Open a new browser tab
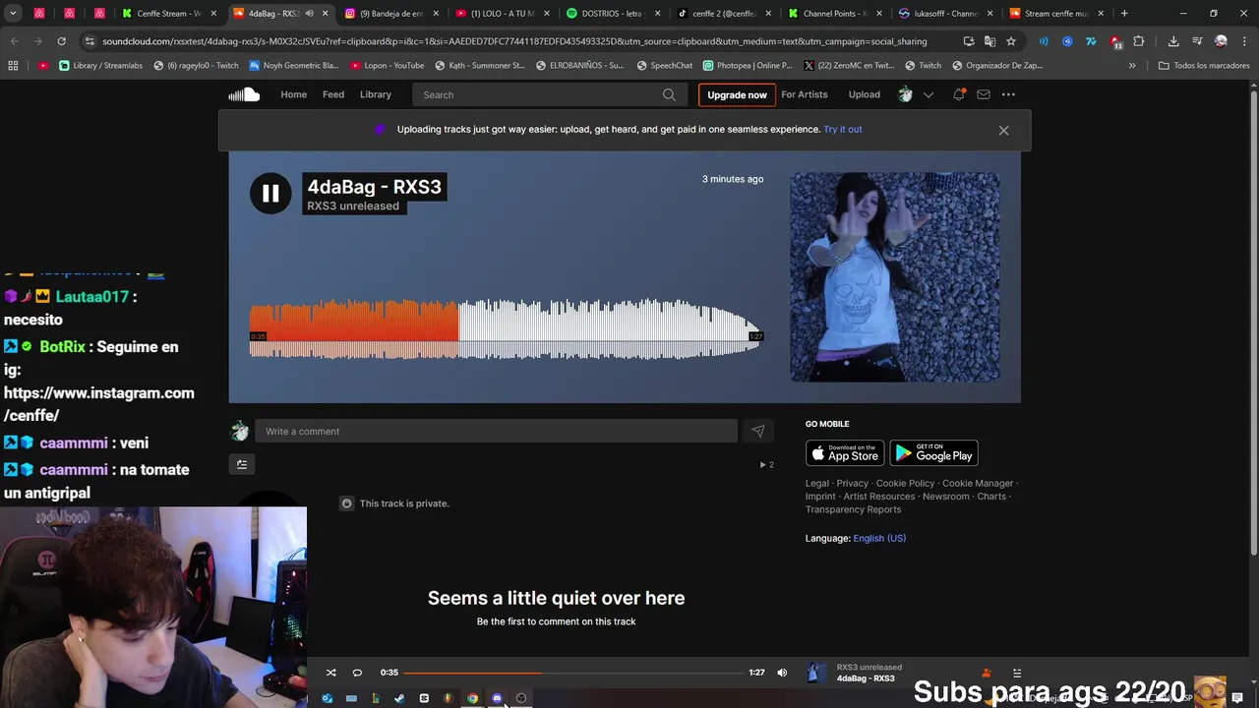 coord(1124,14)
